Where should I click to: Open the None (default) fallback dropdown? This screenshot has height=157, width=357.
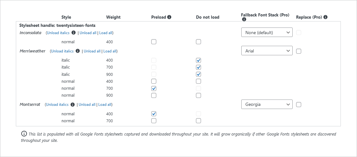pos(267,33)
